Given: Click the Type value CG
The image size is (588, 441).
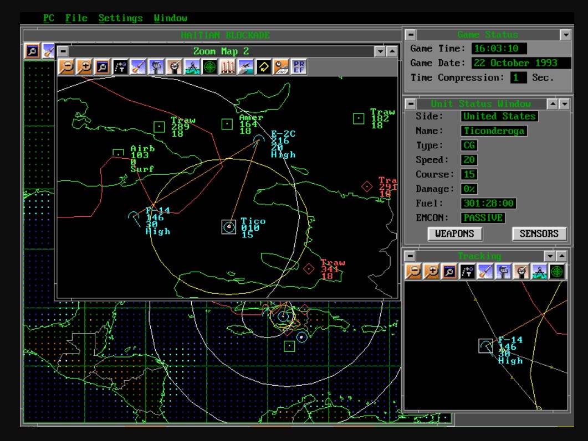Looking at the screenshot, I should click(469, 146).
